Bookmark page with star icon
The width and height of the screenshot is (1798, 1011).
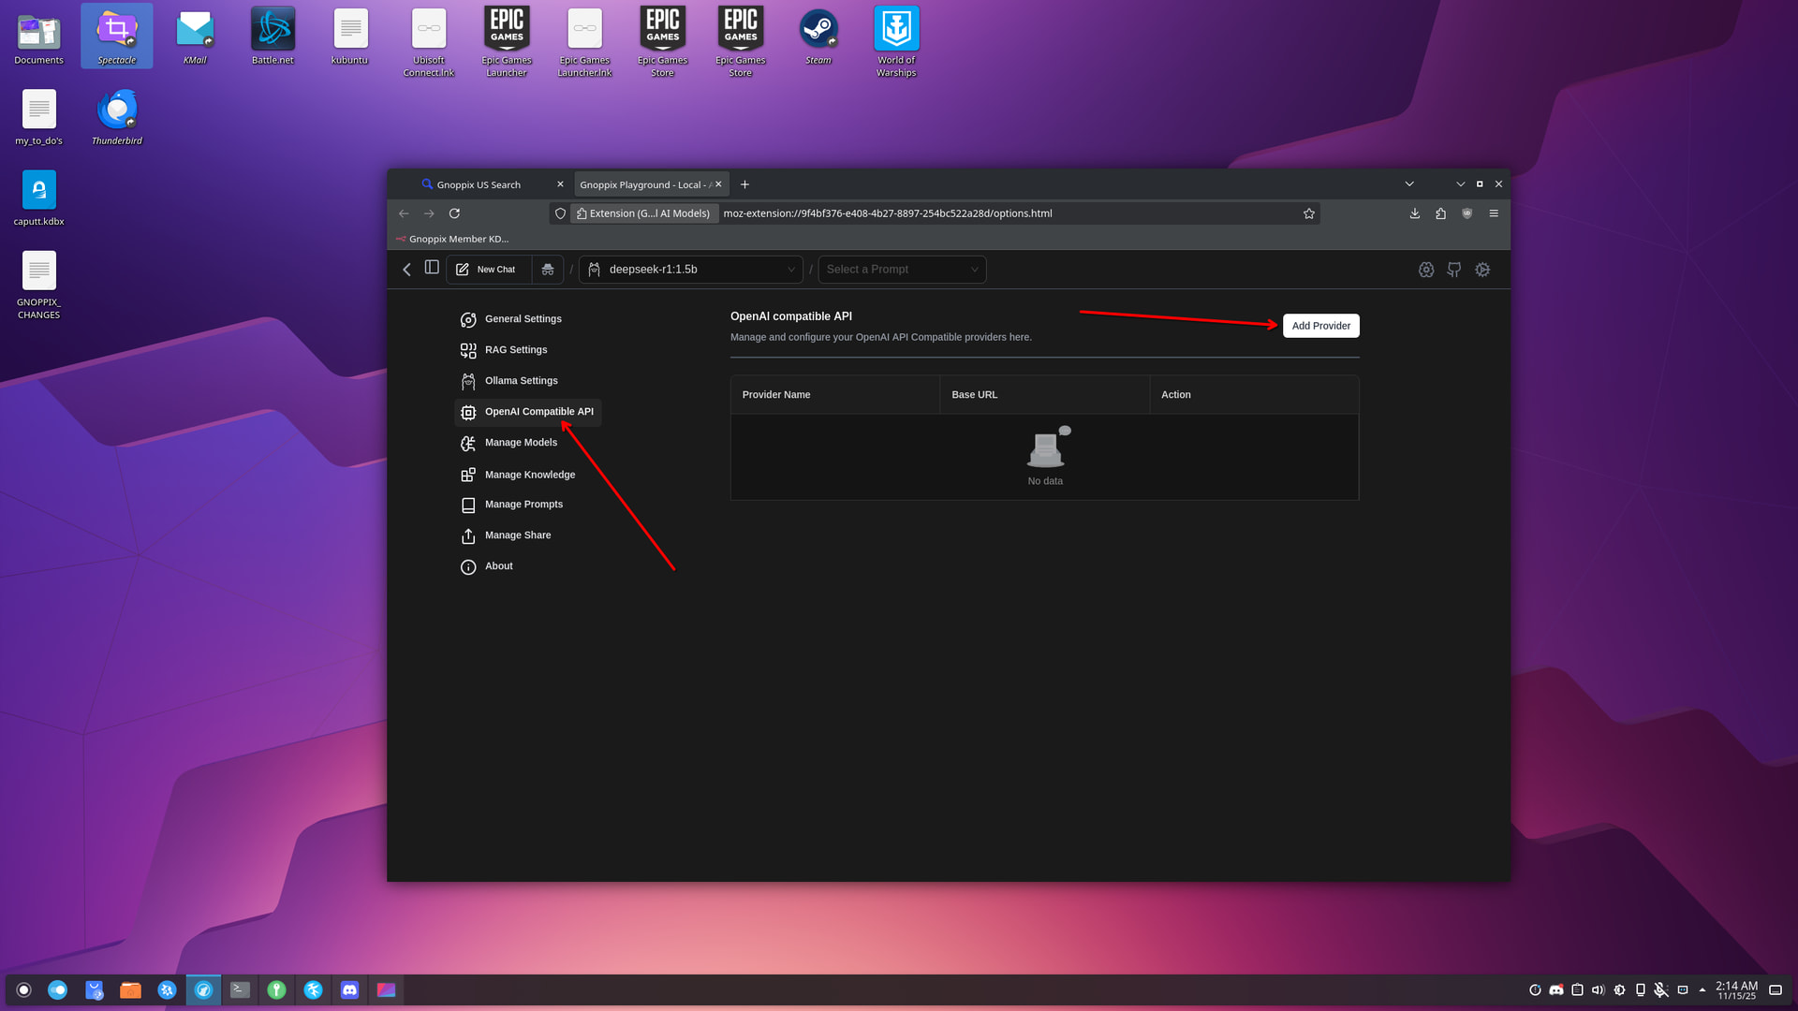tap(1308, 213)
